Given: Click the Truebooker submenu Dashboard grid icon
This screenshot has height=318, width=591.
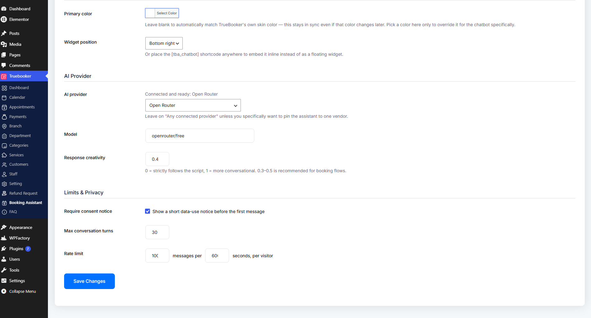Looking at the screenshot, I should point(4,88).
